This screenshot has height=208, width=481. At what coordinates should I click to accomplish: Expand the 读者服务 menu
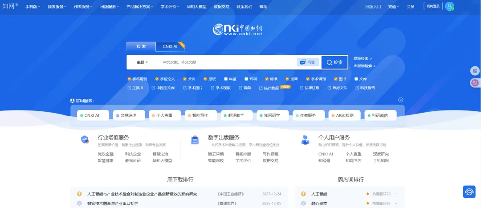tap(57, 6)
